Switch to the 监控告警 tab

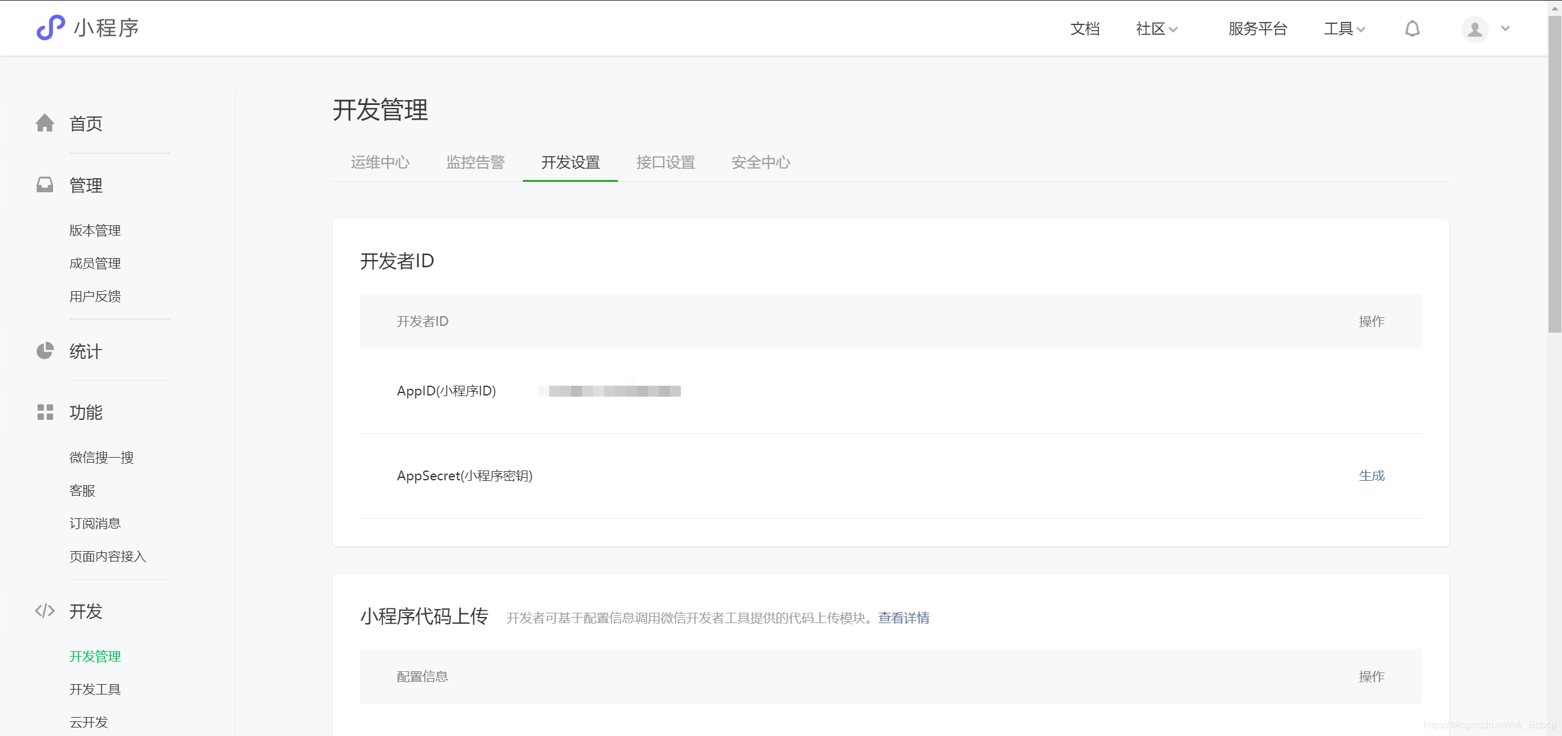click(x=475, y=162)
